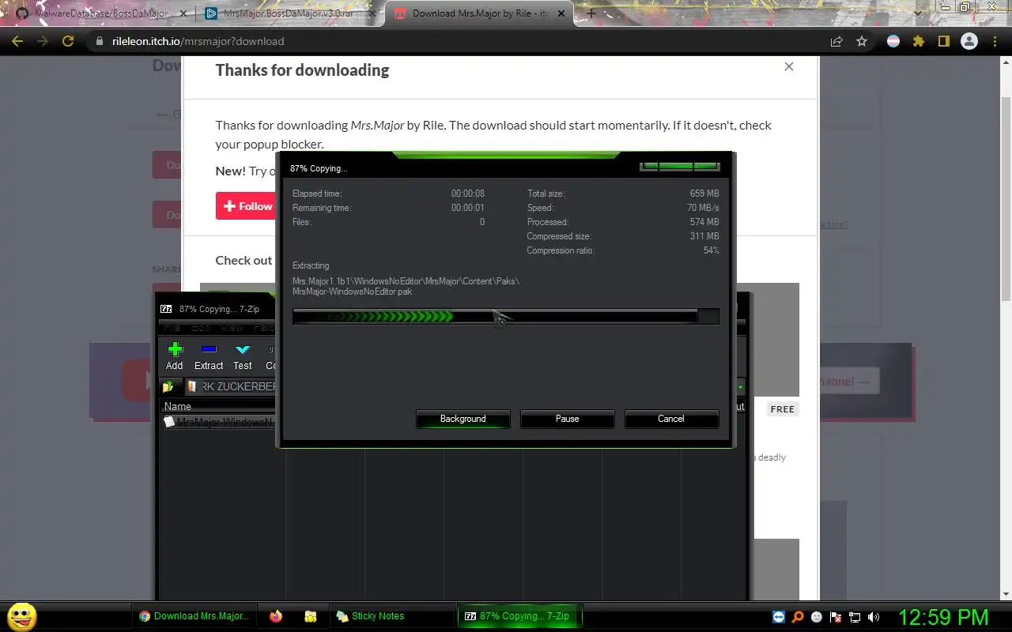Screen dimensions: 1012x632
Task: Open the Chrome three-dot menu
Action: 995,41
